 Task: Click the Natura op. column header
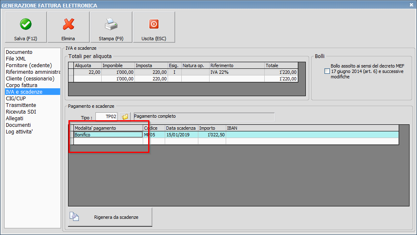pos(195,65)
